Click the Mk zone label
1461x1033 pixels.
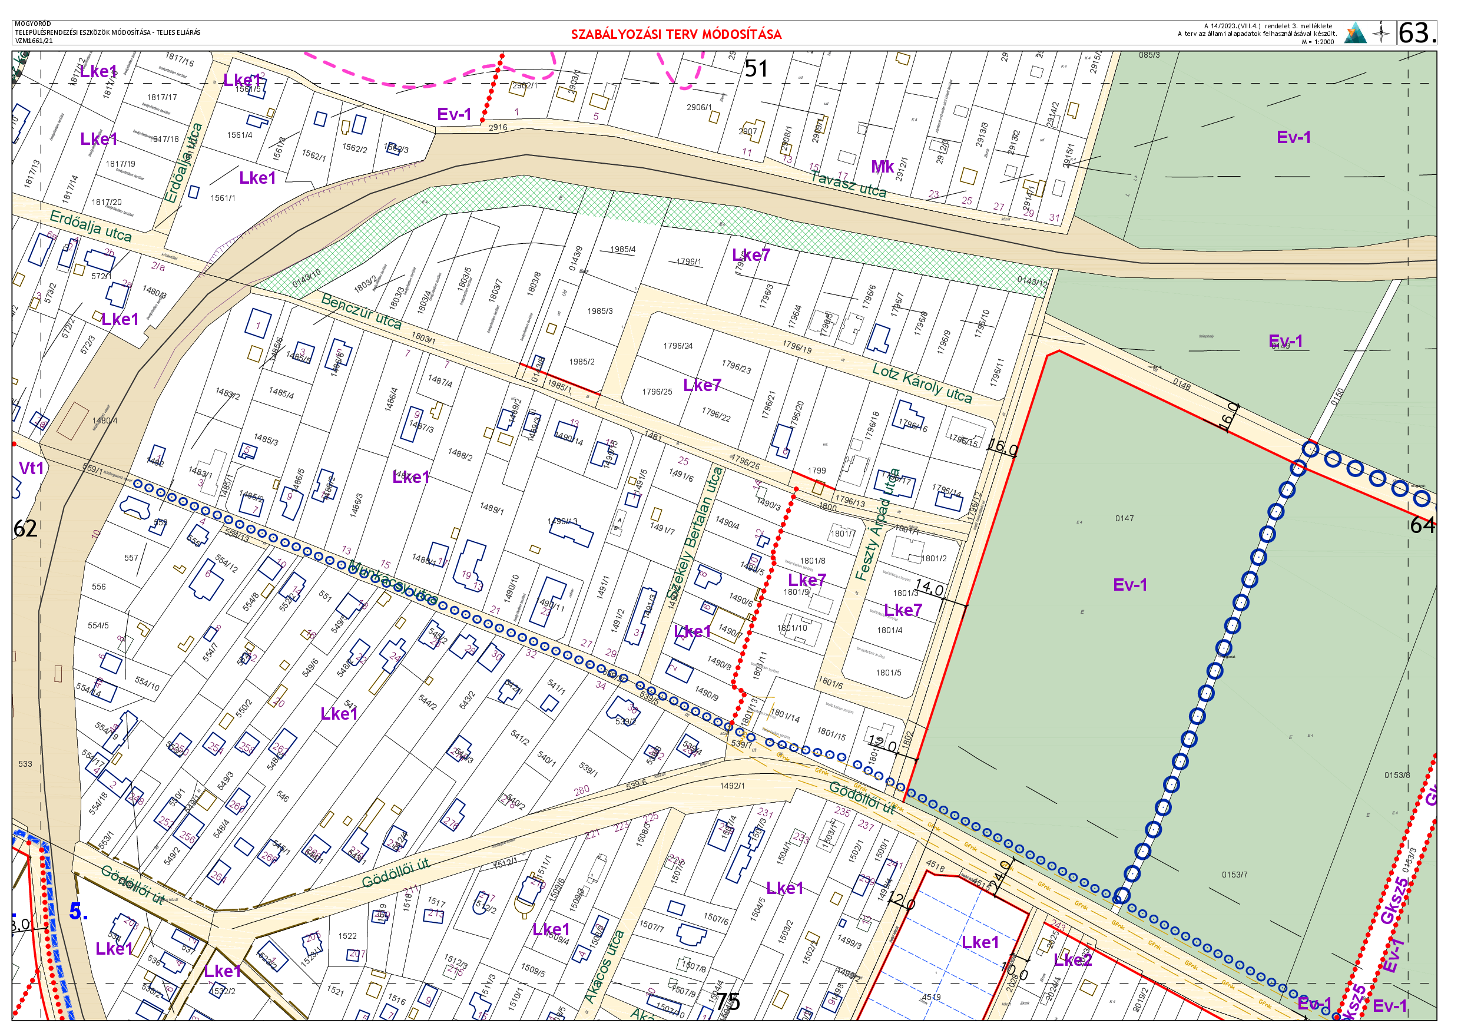click(x=882, y=167)
